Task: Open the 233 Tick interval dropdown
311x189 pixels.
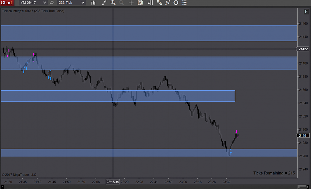Action: coord(71,3)
